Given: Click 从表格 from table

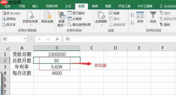Looking at the screenshot, I should coord(75,19).
